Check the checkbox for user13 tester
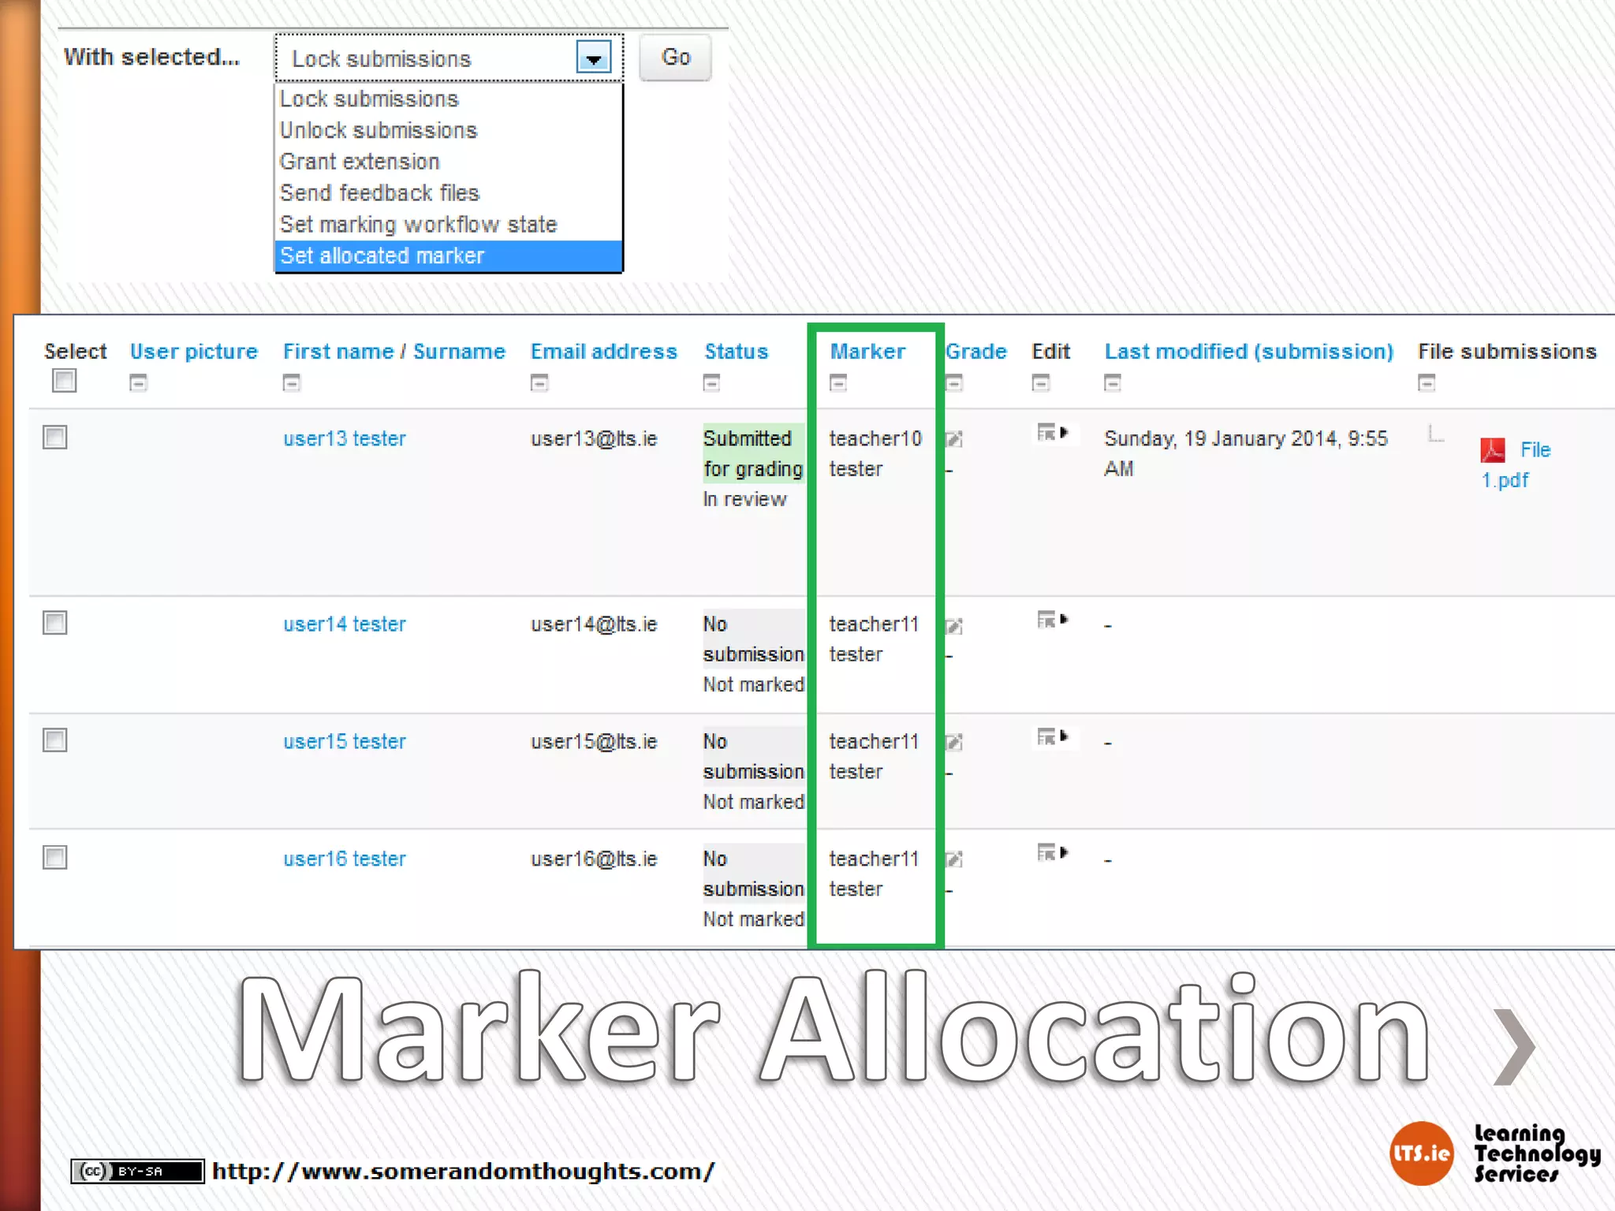Screen dimensions: 1615x1211 pos(55,438)
